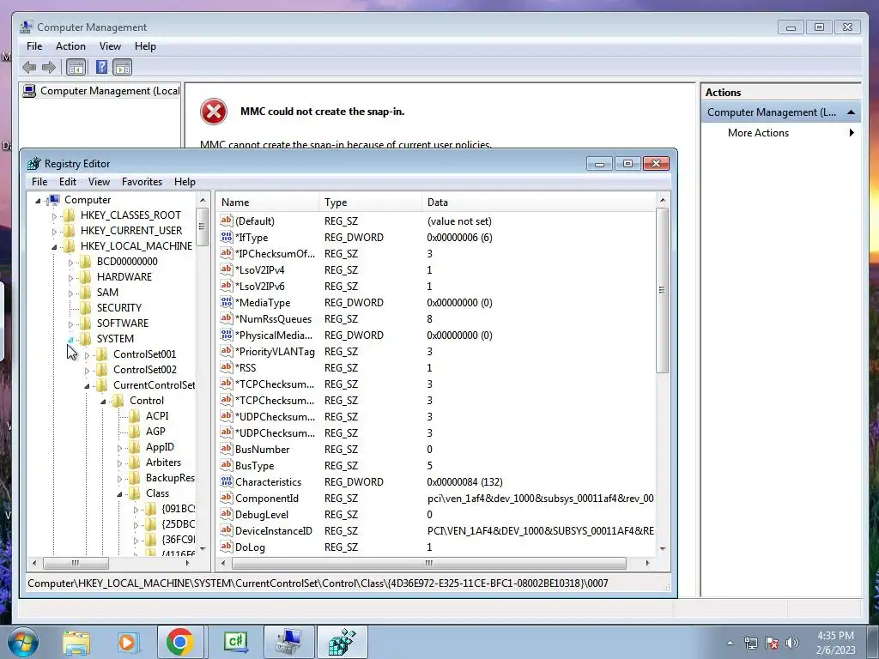Screen dimensions: 879x659
Task: Open the Registry Editor Help menu
Action: click(x=185, y=182)
